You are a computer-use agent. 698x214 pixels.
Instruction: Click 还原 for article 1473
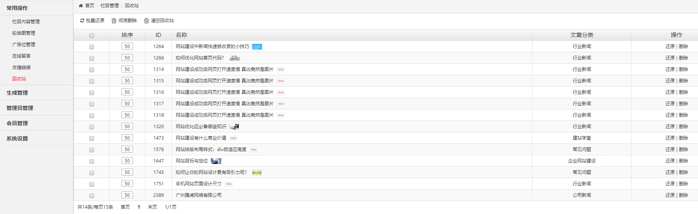click(x=670, y=138)
